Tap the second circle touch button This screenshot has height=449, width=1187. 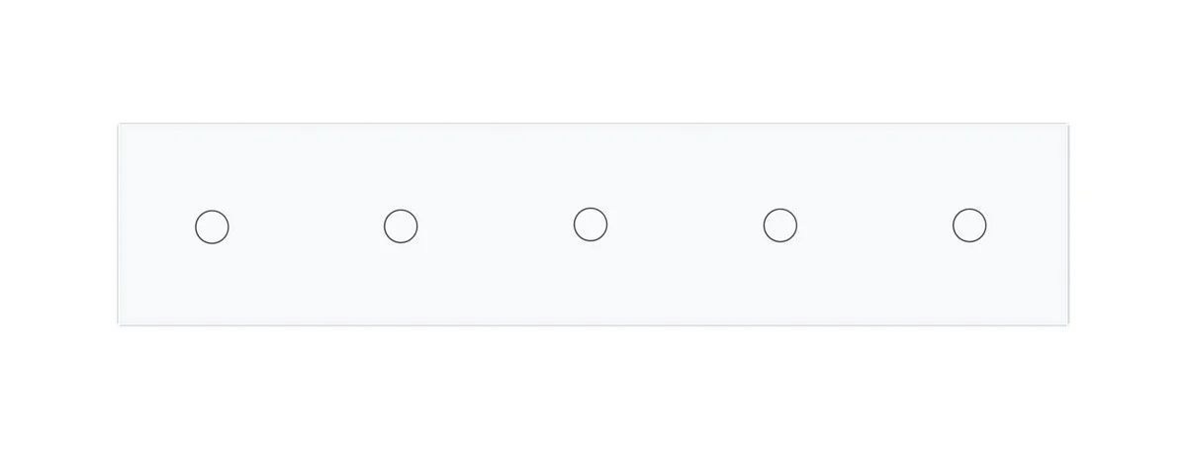(401, 226)
